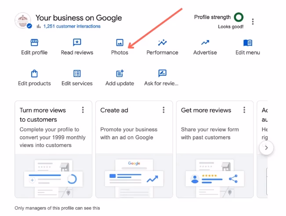Open options menu on Turn more views card

click(83, 110)
